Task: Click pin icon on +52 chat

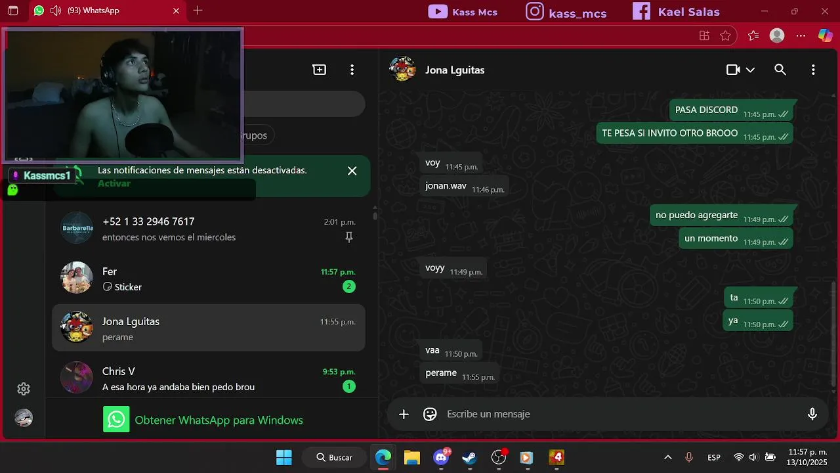Action: tap(349, 237)
